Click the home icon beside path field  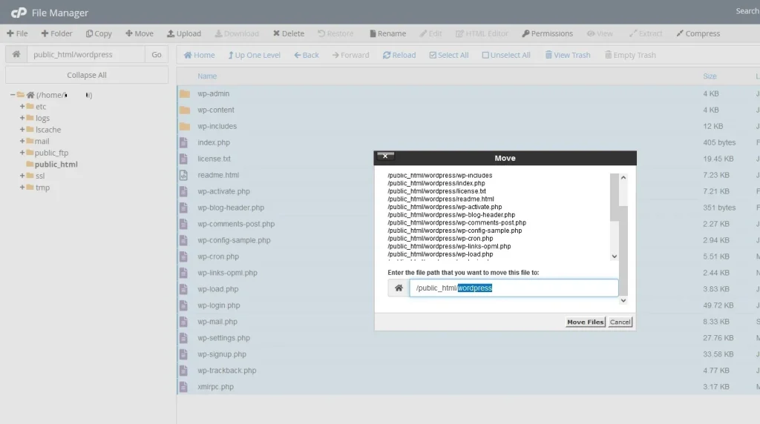(16, 54)
